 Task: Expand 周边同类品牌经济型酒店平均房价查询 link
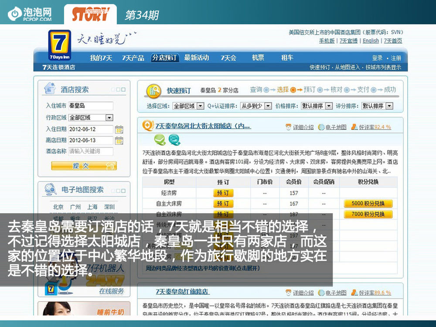point(203,268)
